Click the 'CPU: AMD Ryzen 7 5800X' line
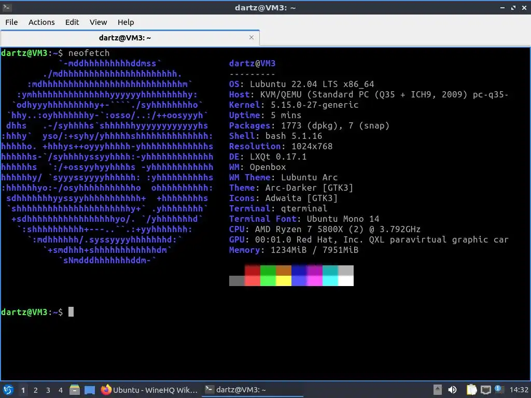This screenshot has width=531, height=398. pos(325,230)
